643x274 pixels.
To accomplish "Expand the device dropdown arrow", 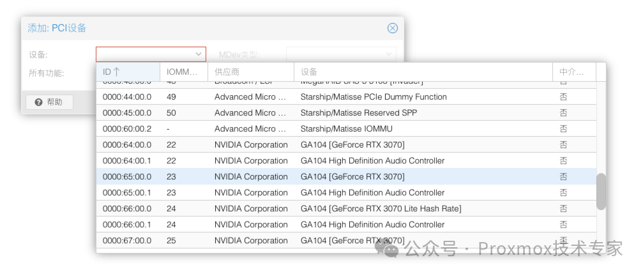I will [198, 54].
